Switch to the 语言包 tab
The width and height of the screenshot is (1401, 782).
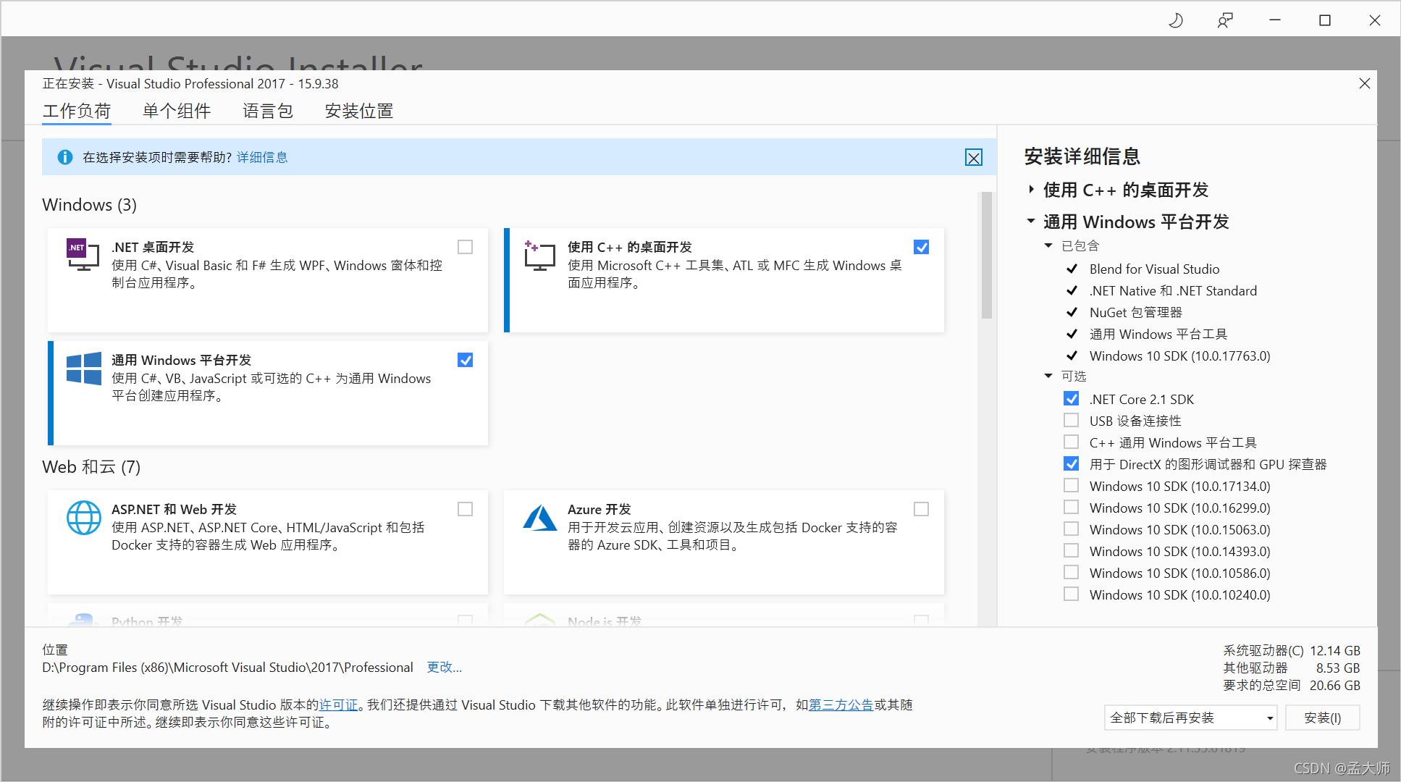(268, 111)
